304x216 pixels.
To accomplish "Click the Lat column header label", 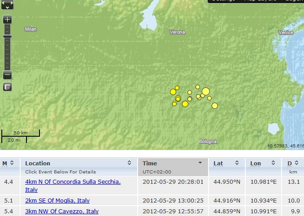I will (x=218, y=164).
